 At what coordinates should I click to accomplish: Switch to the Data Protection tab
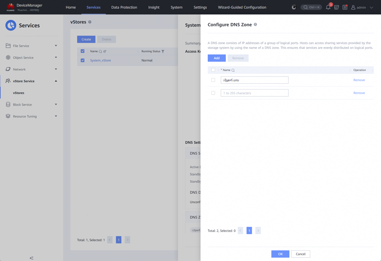[124, 7]
